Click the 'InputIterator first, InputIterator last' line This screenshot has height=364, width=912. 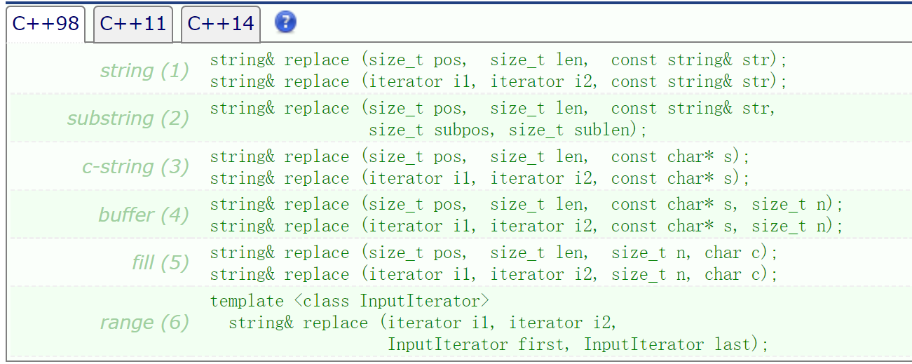pos(578,345)
